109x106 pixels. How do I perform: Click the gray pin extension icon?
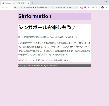click(97, 7)
